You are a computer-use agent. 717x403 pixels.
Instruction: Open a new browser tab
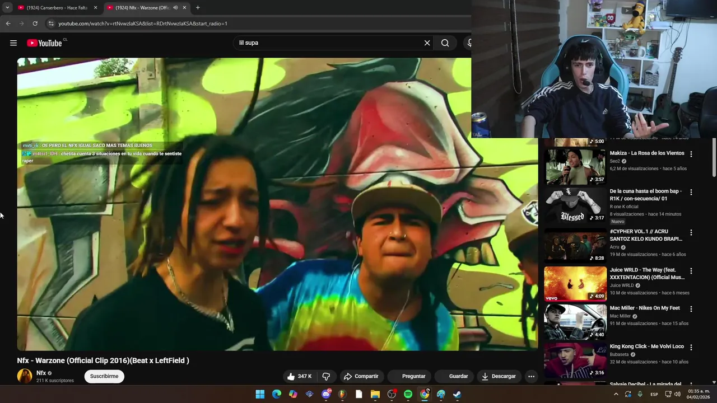(x=198, y=8)
